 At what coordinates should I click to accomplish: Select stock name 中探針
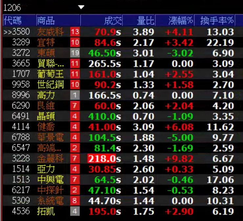50,190
